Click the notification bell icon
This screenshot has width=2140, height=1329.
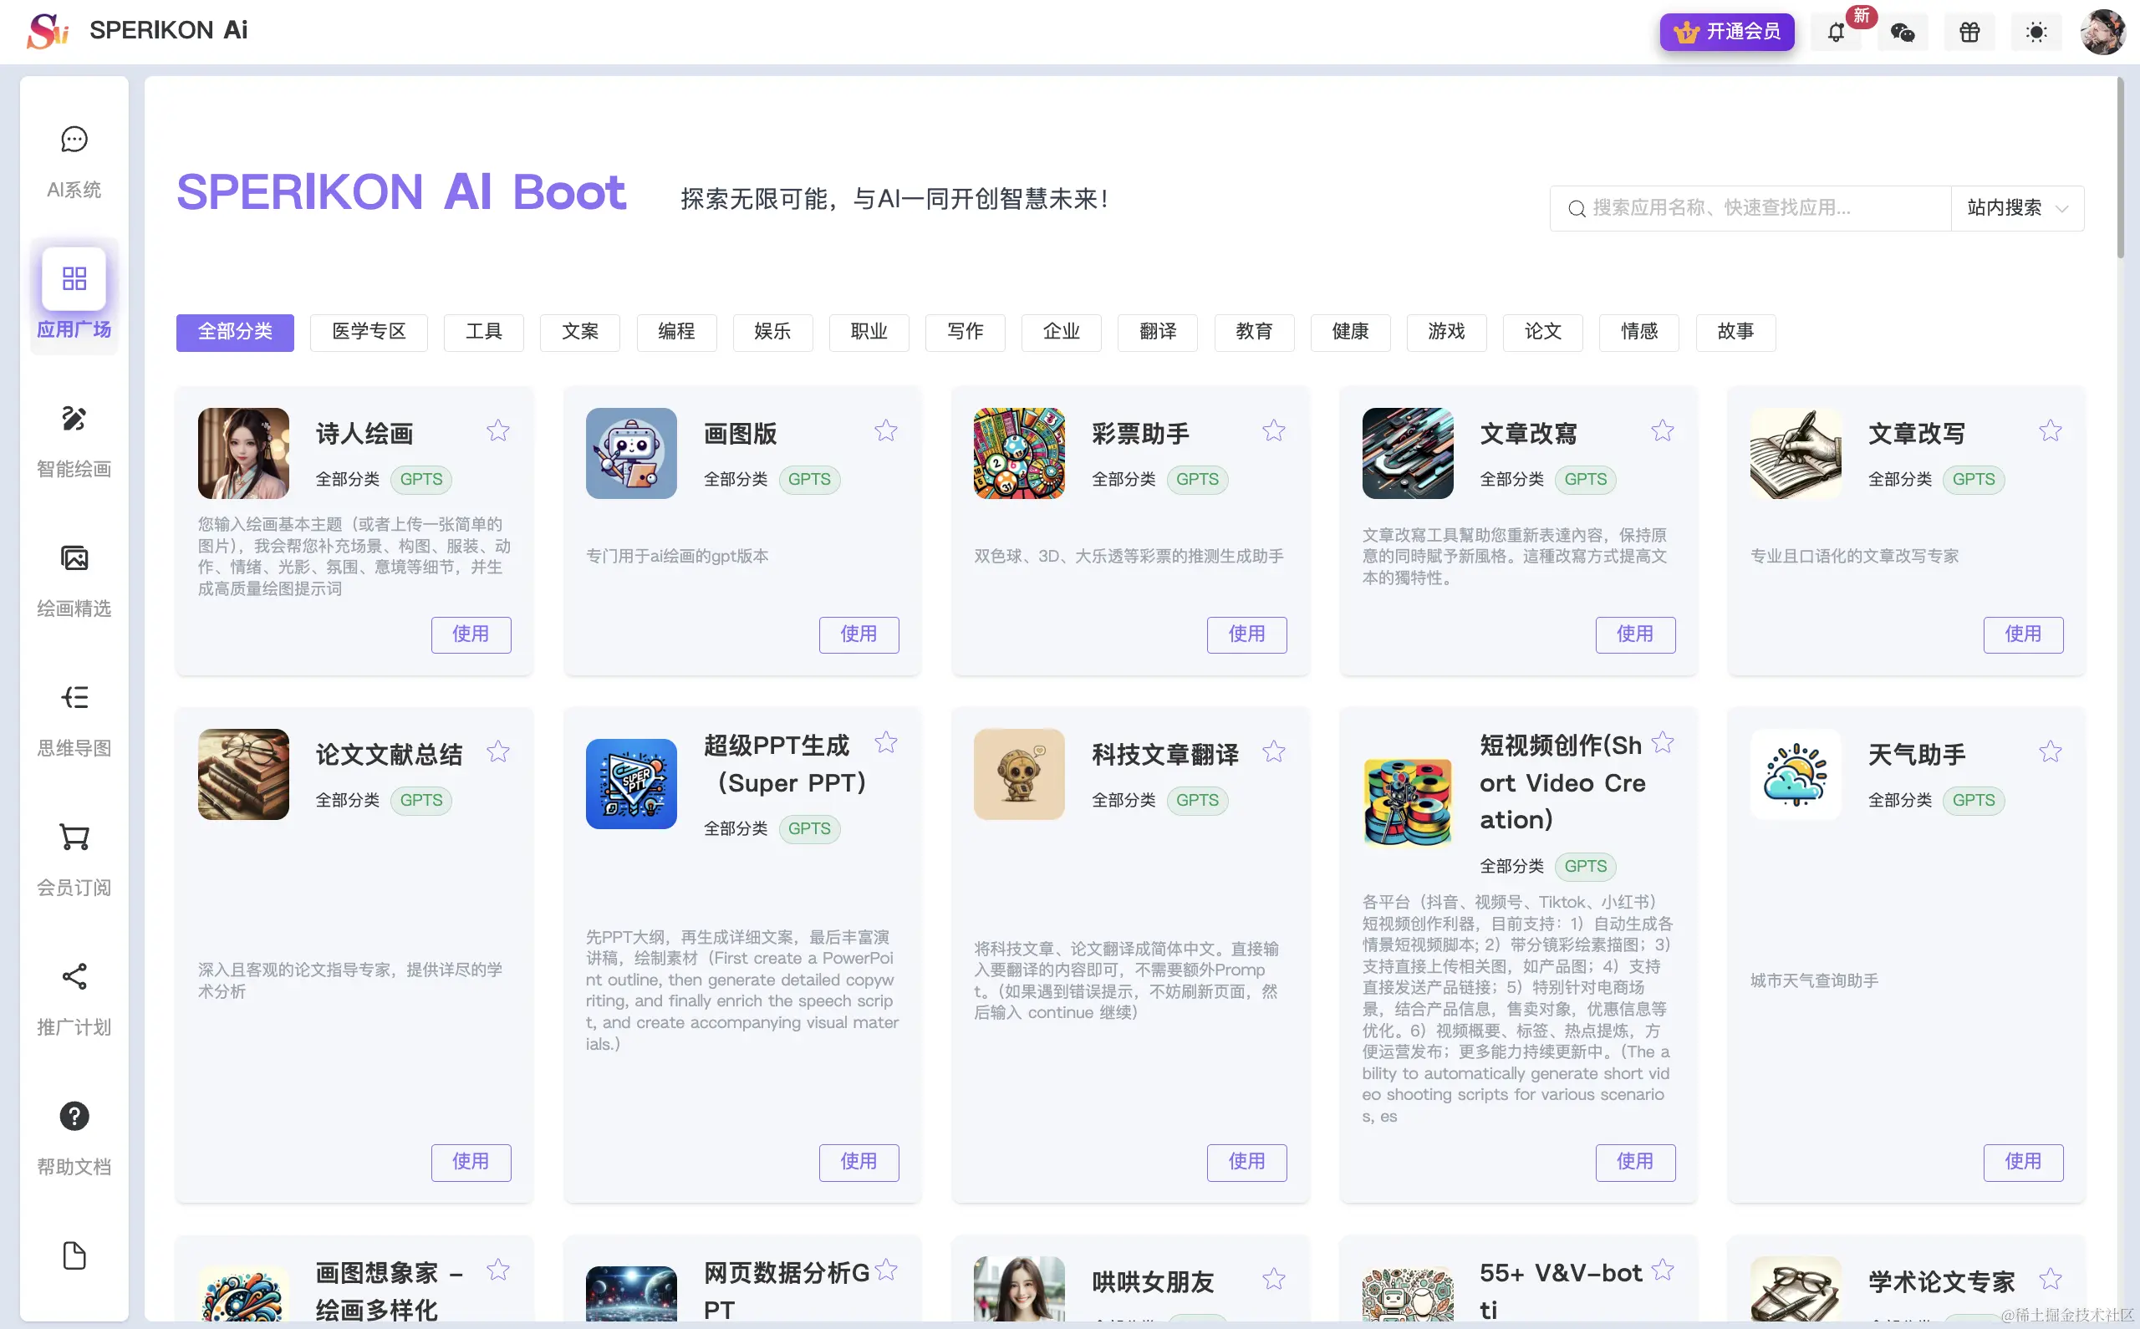click(1836, 33)
